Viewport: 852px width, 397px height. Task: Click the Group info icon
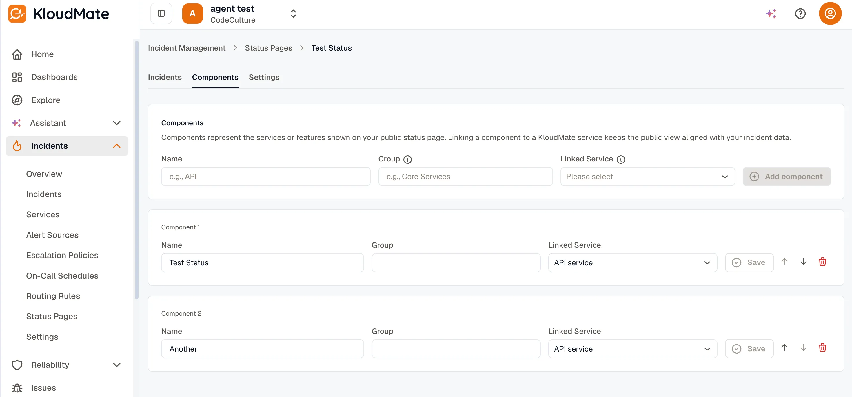(407, 159)
